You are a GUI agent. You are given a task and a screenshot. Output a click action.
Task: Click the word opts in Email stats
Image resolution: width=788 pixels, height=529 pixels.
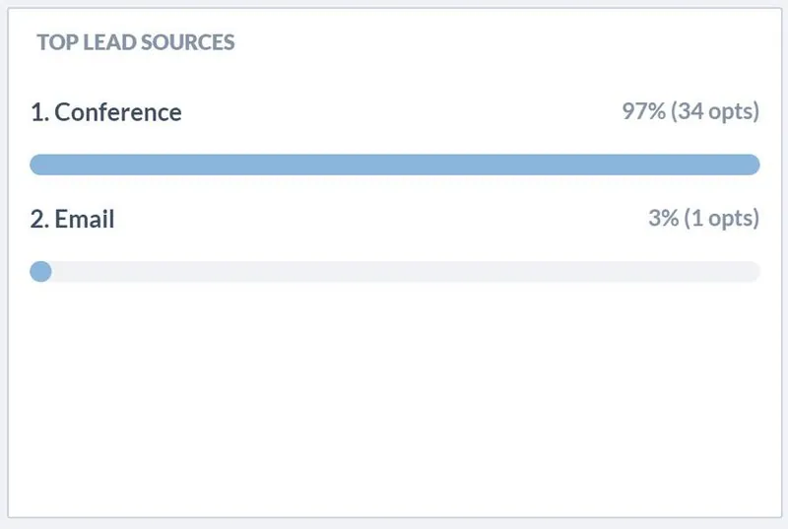[x=731, y=220]
